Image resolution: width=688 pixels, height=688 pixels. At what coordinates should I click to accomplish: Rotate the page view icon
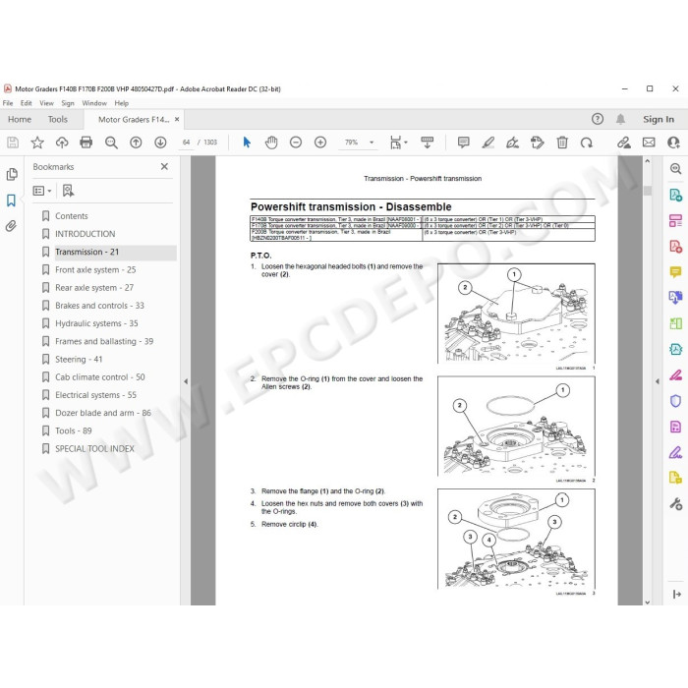(587, 143)
